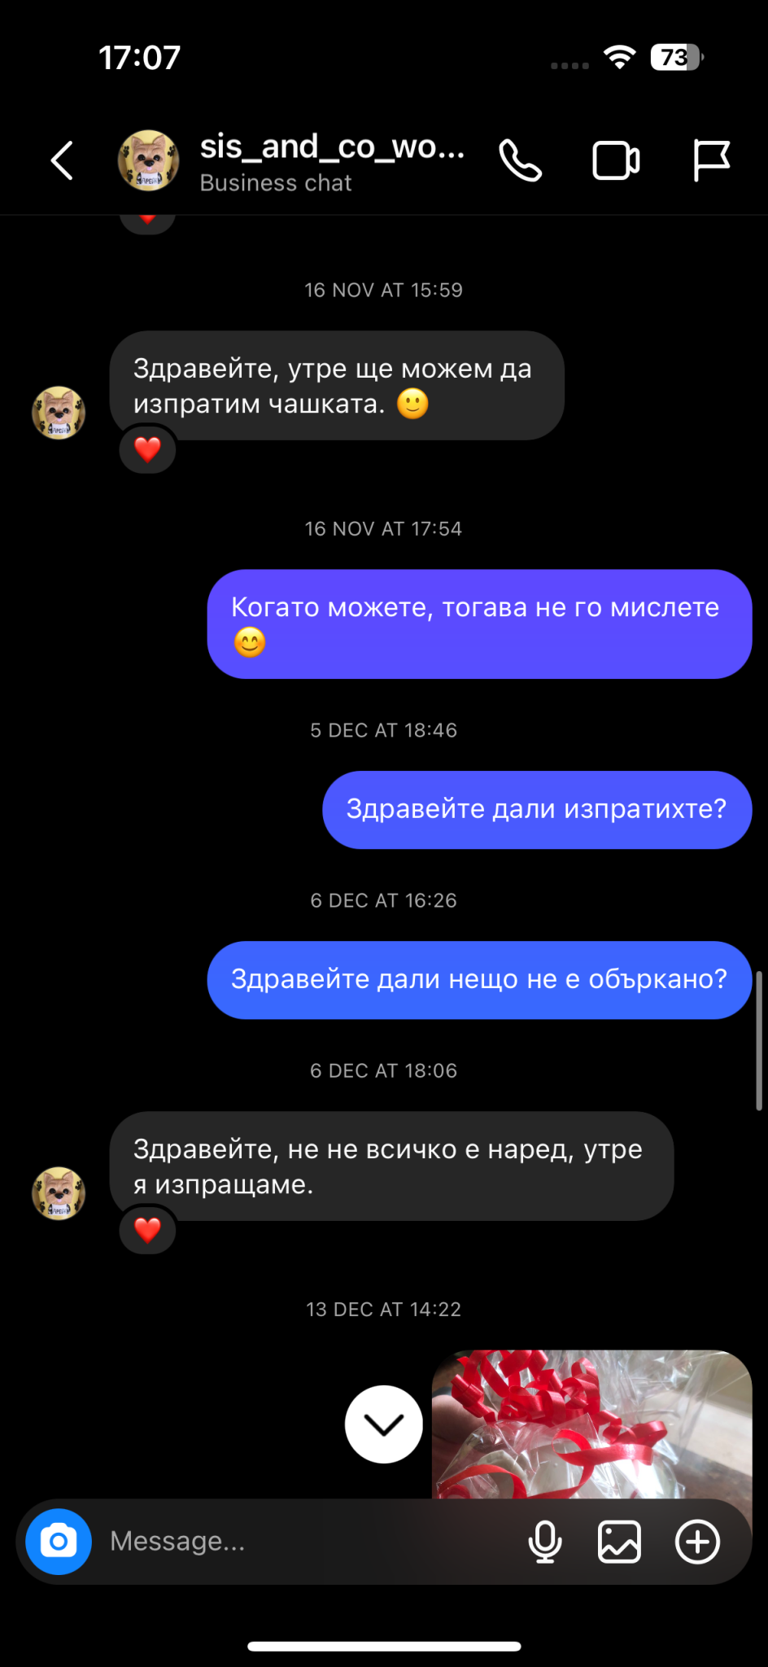Jump to latest messages with the down chevron
This screenshot has height=1667, width=768.
[x=384, y=1424]
